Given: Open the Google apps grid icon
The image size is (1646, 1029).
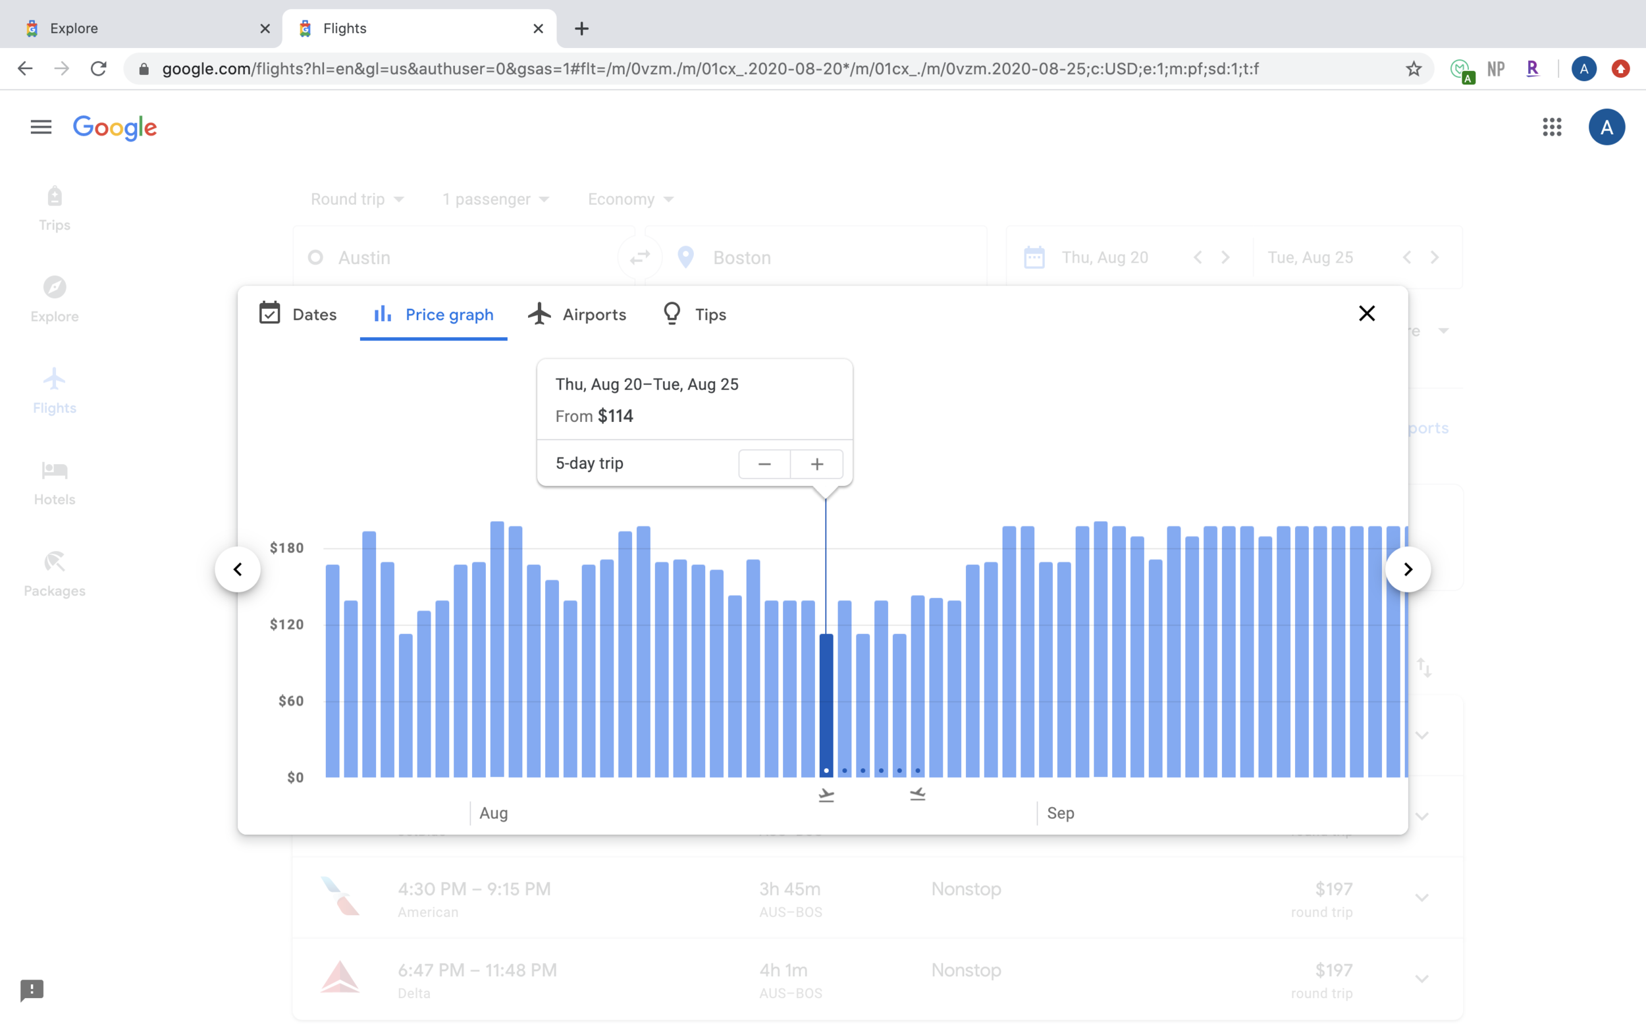Looking at the screenshot, I should 1551,127.
